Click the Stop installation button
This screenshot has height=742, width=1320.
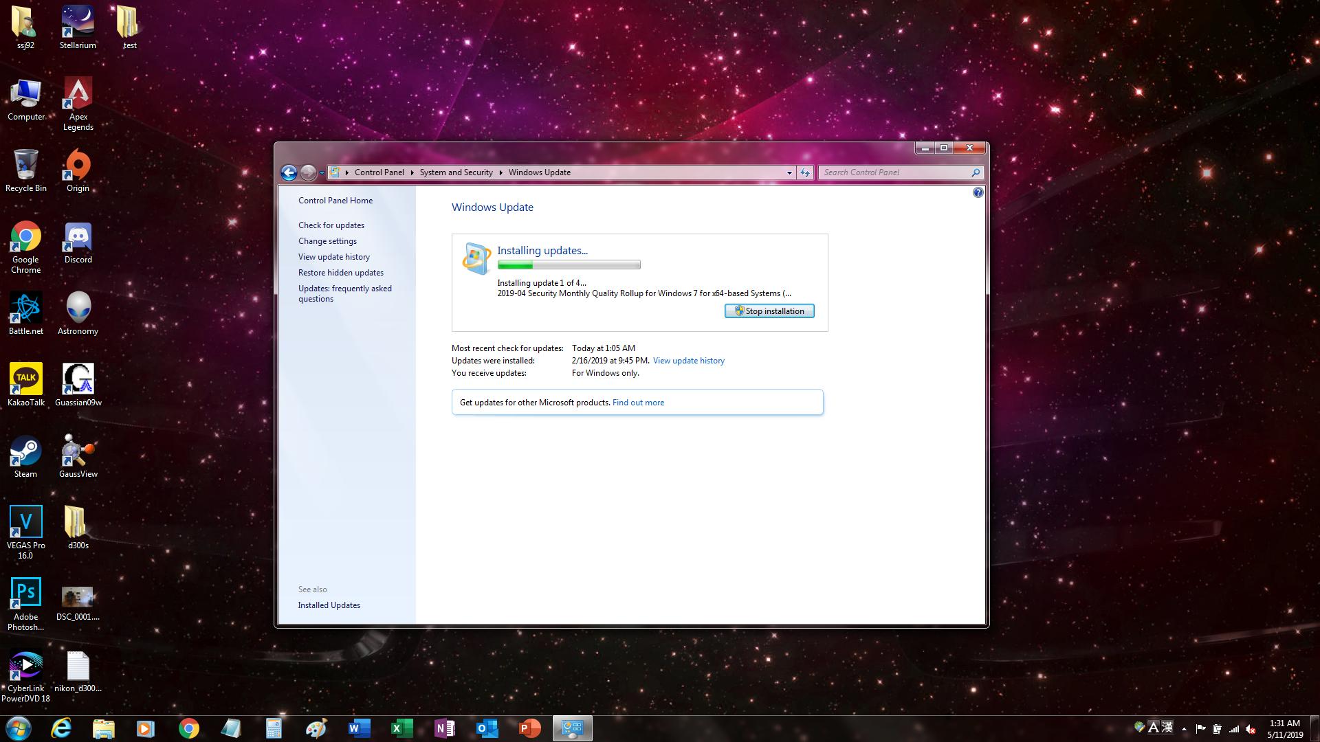click(x=769, y=311)
